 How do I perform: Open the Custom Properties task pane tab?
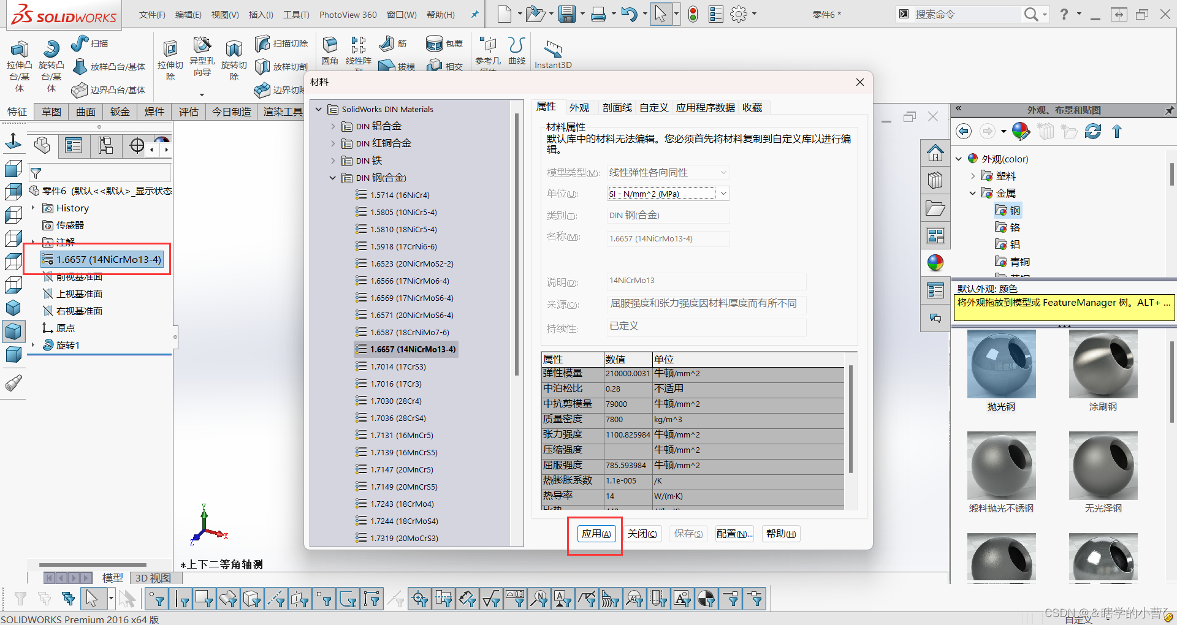[x=935, y=290]
